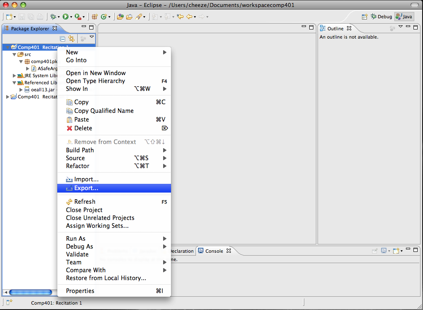Open the Run As submenu
The image size is (423, 310).
click(x=114, y=239)
